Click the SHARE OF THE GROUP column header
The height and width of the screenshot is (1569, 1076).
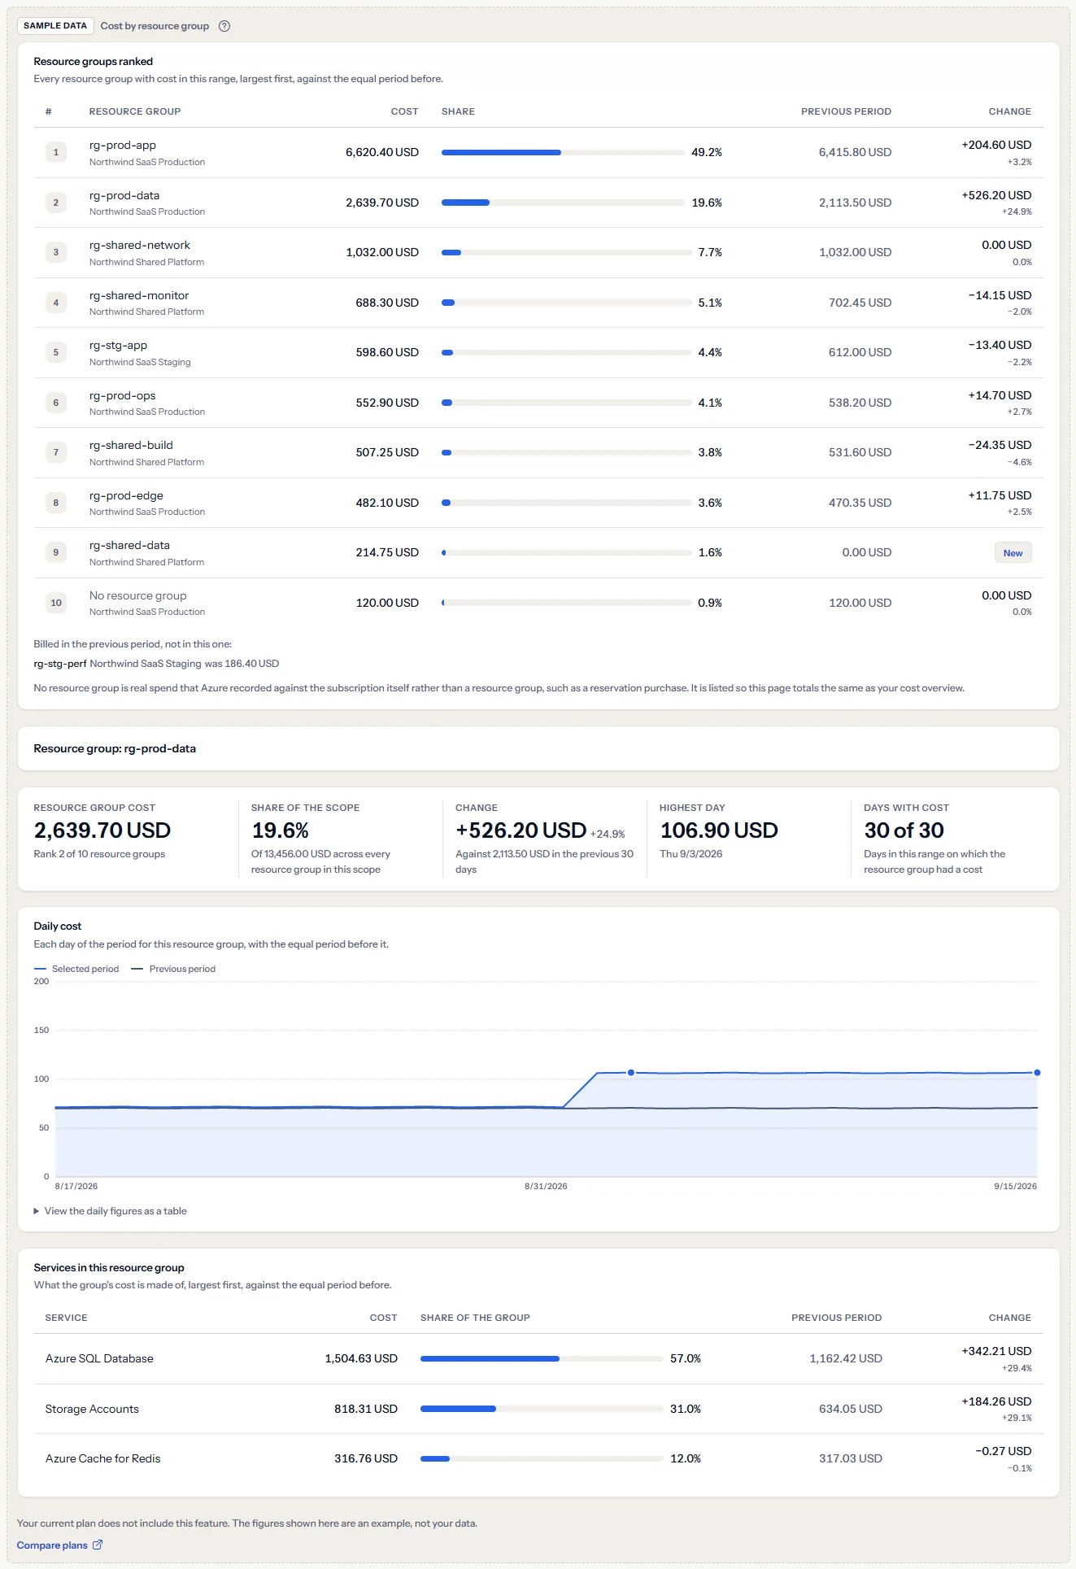pos(475,1318)
